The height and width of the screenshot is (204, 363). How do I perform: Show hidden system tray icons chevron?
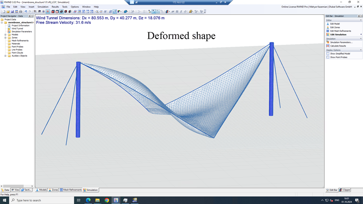coord(322,200)
